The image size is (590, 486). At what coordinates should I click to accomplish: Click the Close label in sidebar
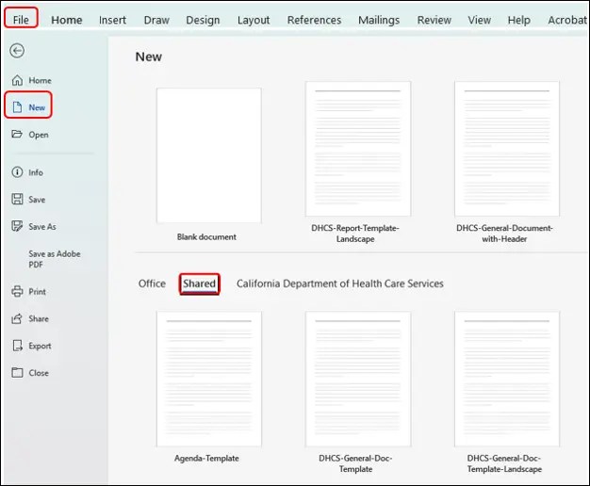point(39,373)
